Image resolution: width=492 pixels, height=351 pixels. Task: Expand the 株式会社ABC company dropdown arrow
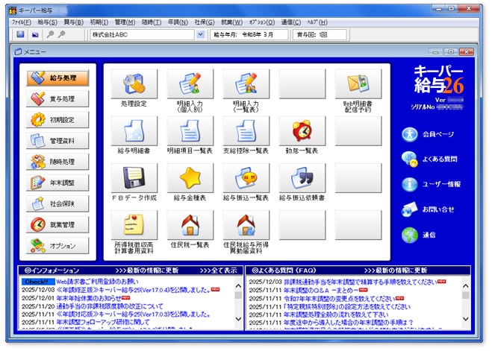(x=201, y=34)
